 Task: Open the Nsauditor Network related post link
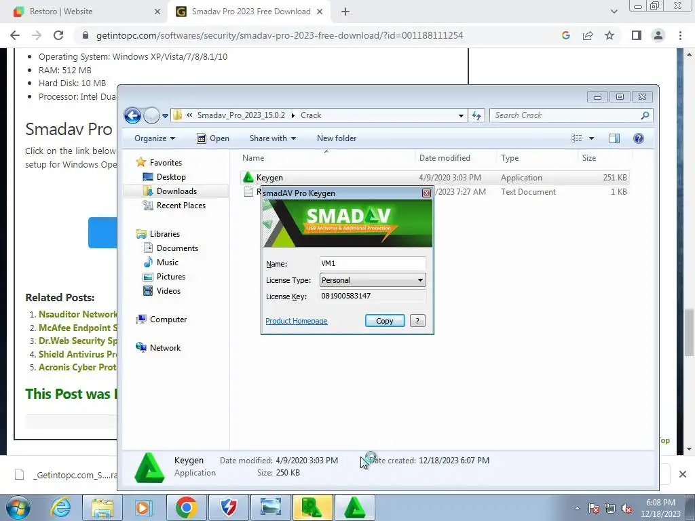[x=77, y=314]
